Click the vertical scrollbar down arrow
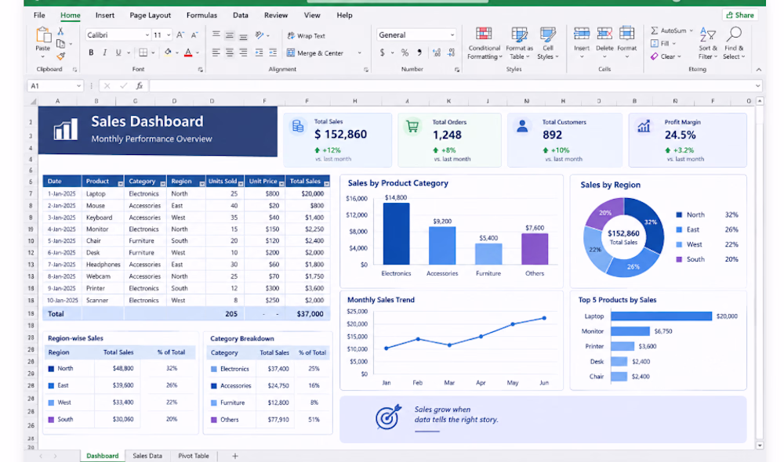 click(x=760, y=445)
